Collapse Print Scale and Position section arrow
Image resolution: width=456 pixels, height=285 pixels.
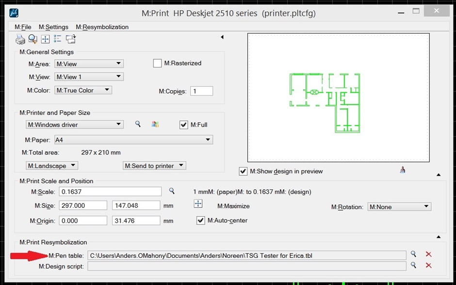[x=439, y=175]
